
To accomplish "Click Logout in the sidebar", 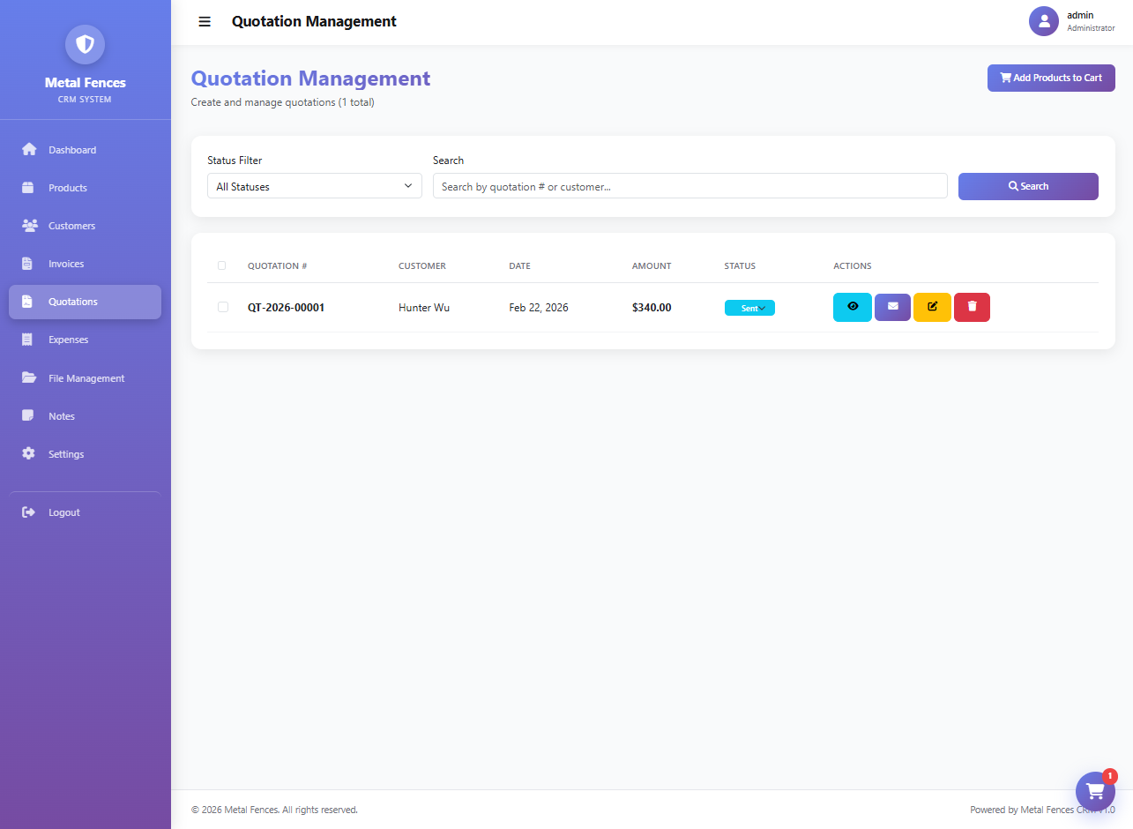I will coord(63,512).
